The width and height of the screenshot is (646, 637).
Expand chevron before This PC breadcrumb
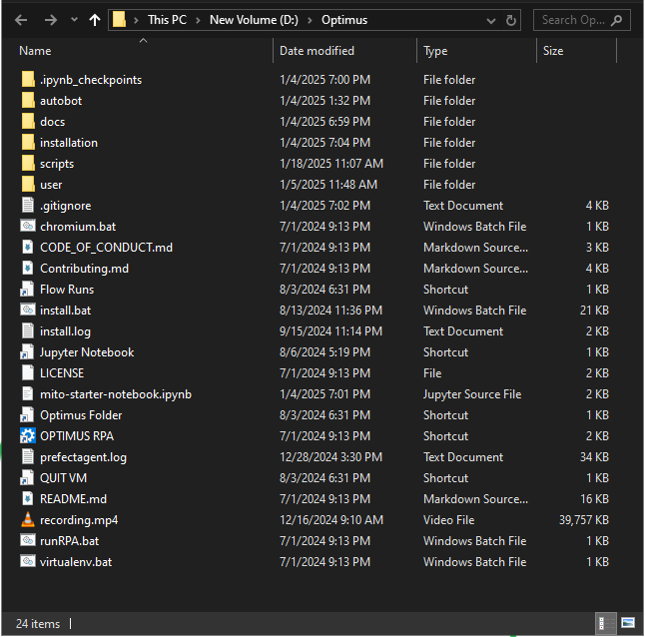point(136,20)
